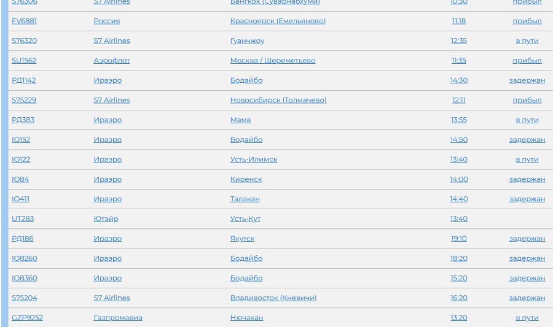
Task: Click the Россия airline link
Action: (106, 21)
